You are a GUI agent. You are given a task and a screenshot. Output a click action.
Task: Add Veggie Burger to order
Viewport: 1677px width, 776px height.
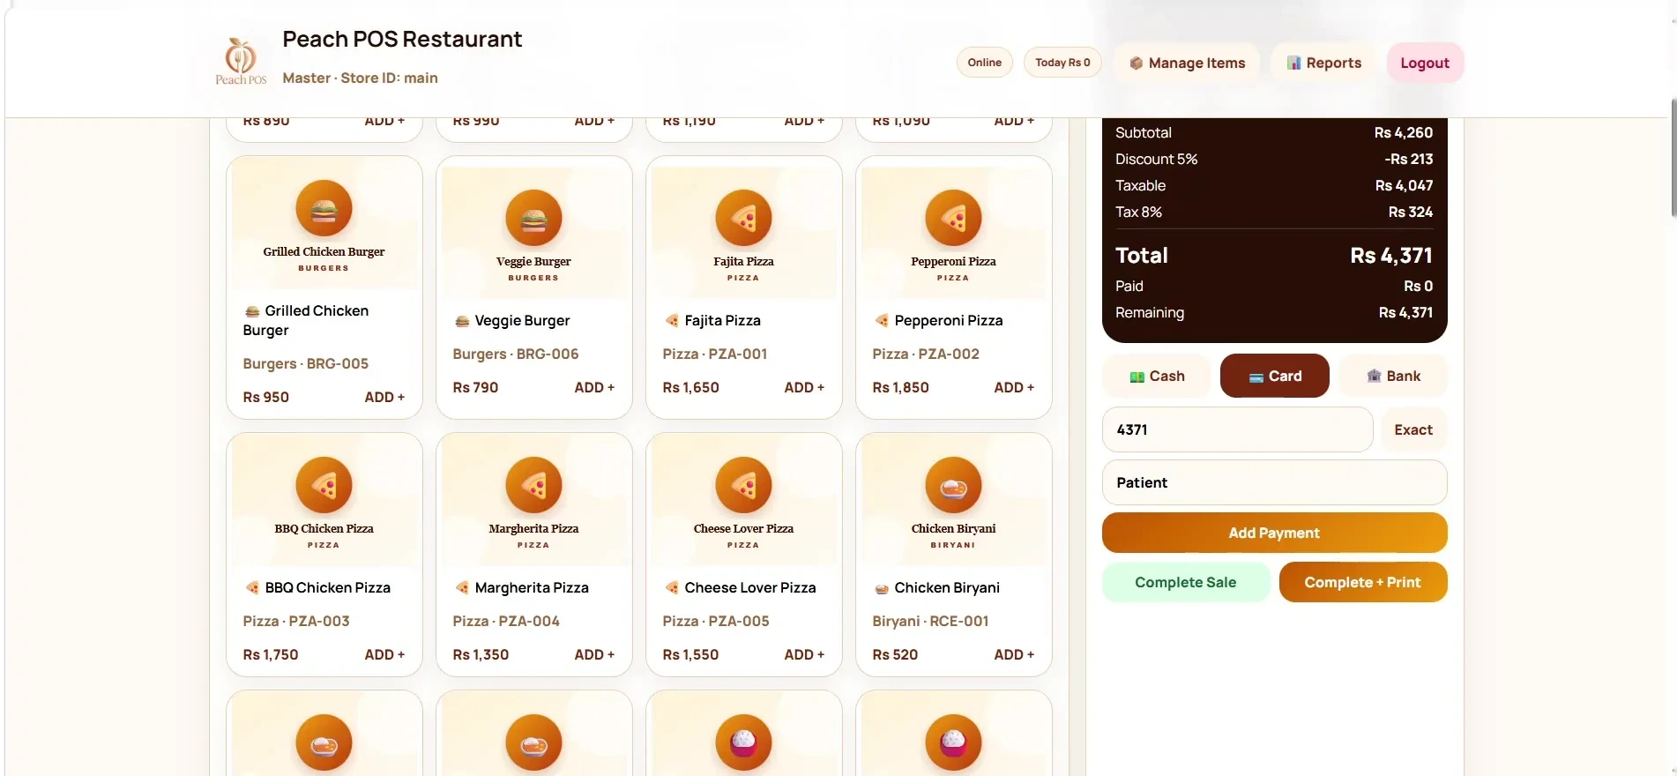(594, 387)
